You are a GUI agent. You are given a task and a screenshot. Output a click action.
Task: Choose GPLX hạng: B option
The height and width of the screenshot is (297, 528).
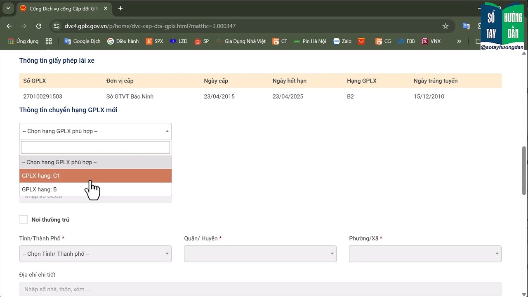(x=95, y=189)
